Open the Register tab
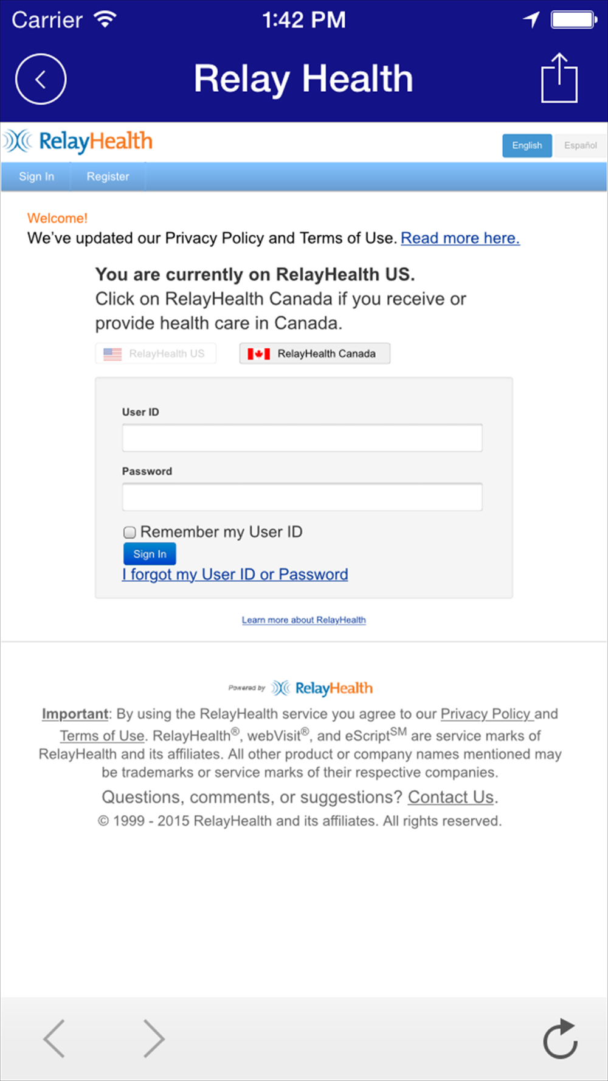This screenshot has height=1081, width=608. pos(108,177)
